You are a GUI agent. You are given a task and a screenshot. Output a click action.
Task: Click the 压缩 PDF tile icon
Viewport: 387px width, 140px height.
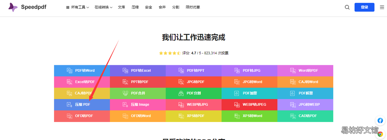pos(69,105)
